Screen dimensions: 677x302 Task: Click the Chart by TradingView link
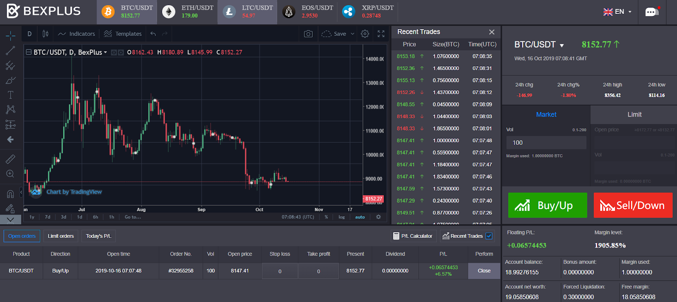[74, 192]
